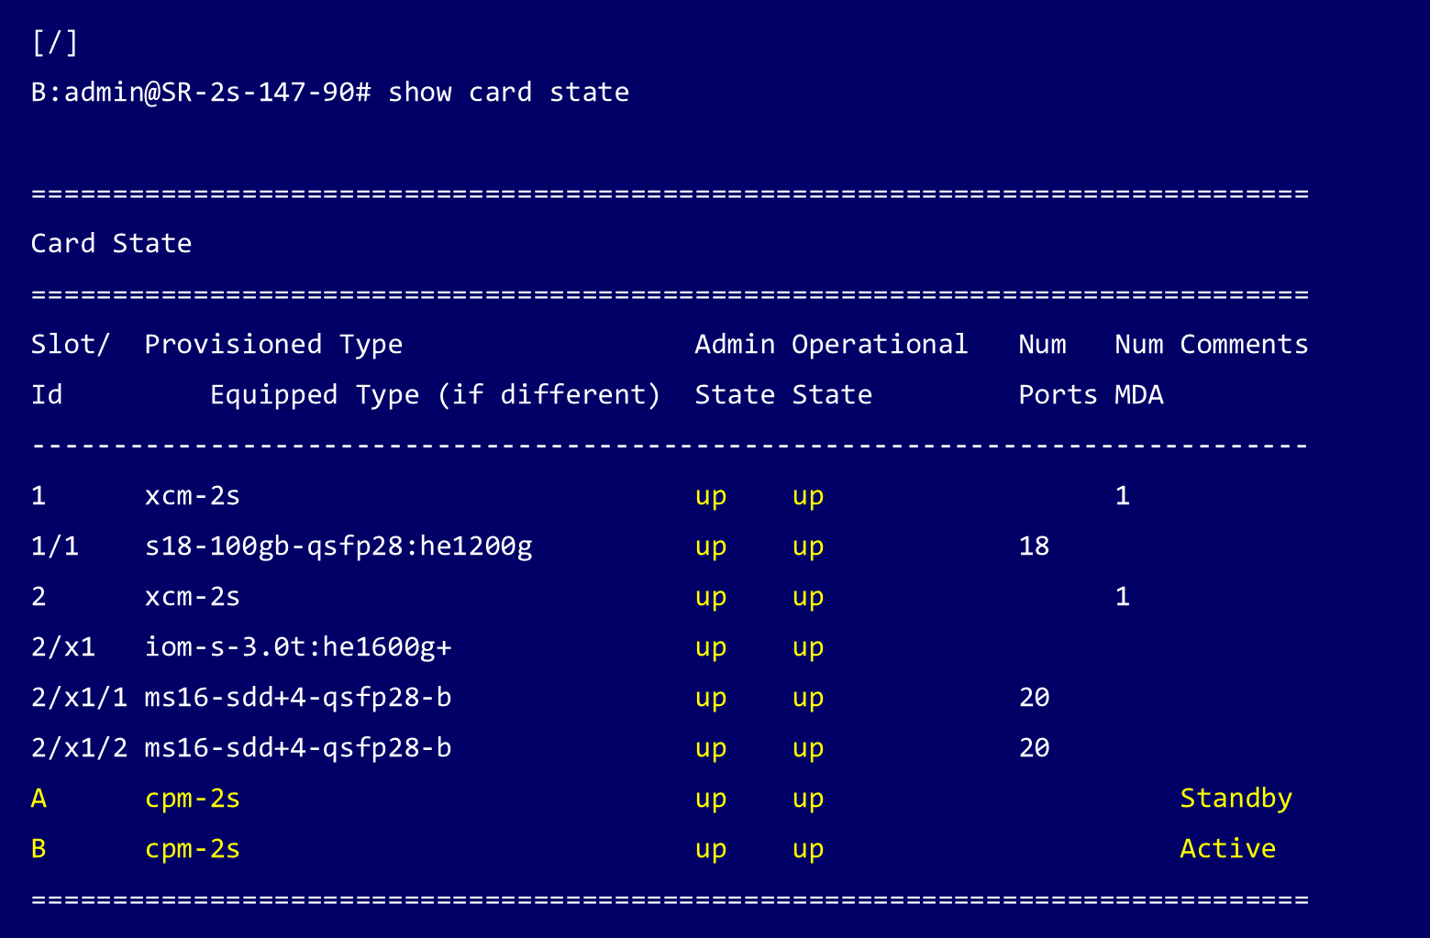
Task: Click the s18-100gb-qsfp28:he1200g card type
Action: (x=338, y=547)
